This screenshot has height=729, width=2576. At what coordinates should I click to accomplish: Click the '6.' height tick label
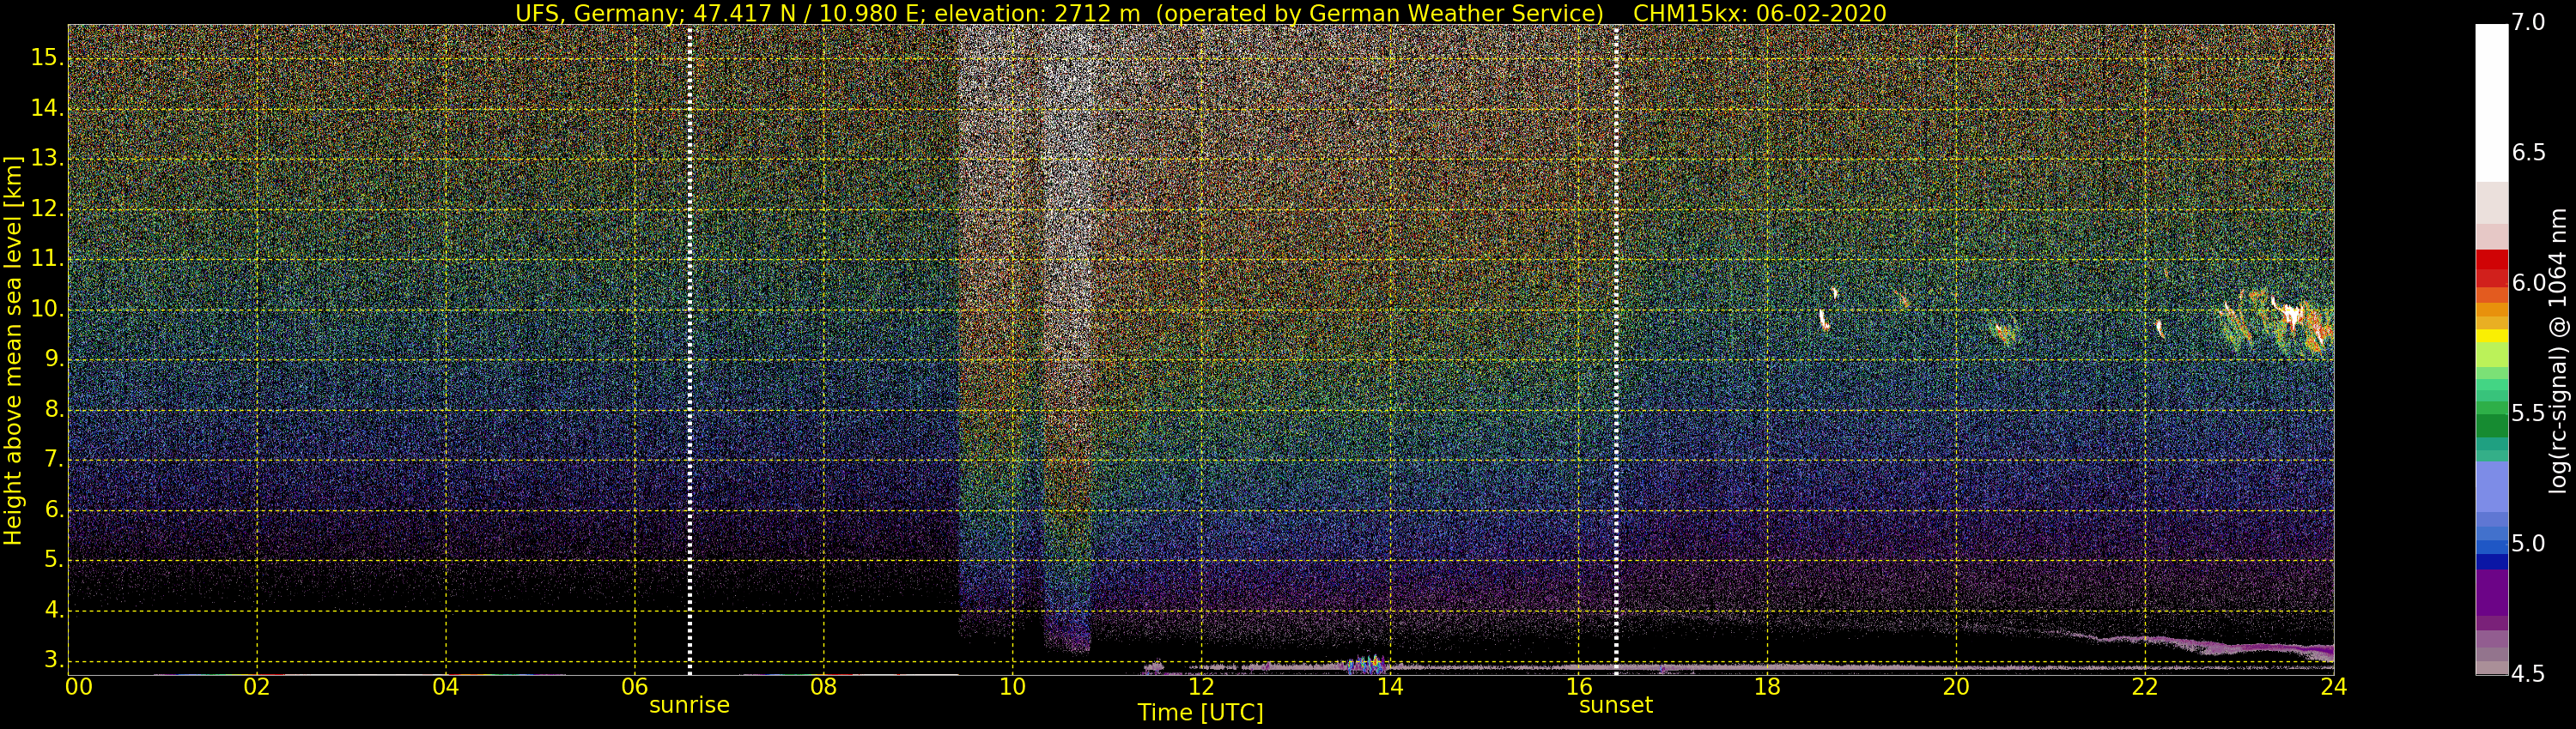[54, 509]
